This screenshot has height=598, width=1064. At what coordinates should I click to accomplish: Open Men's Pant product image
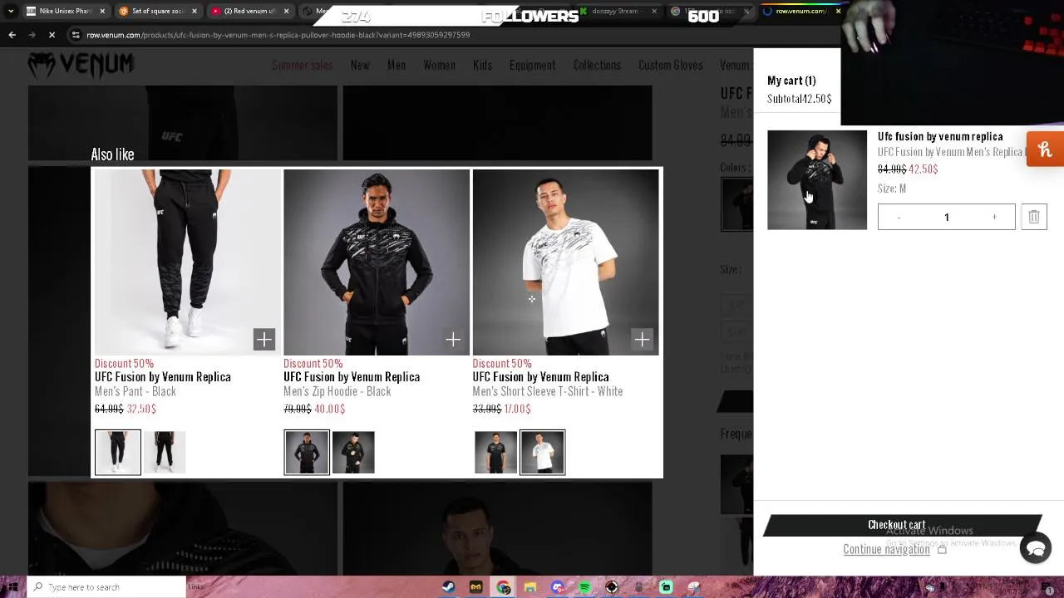coord(187,262)
